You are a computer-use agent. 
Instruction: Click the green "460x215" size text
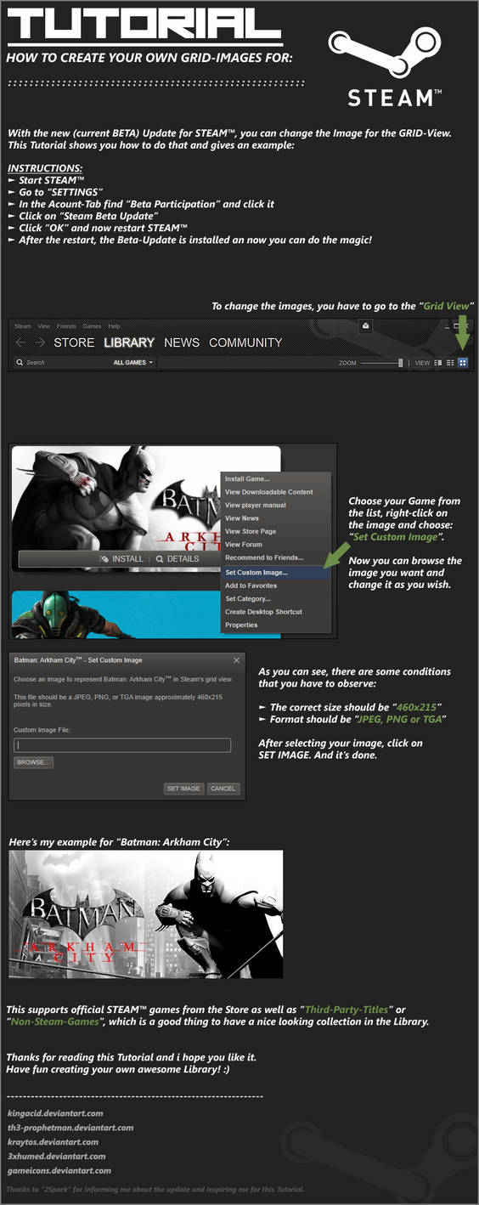[415, 707]
